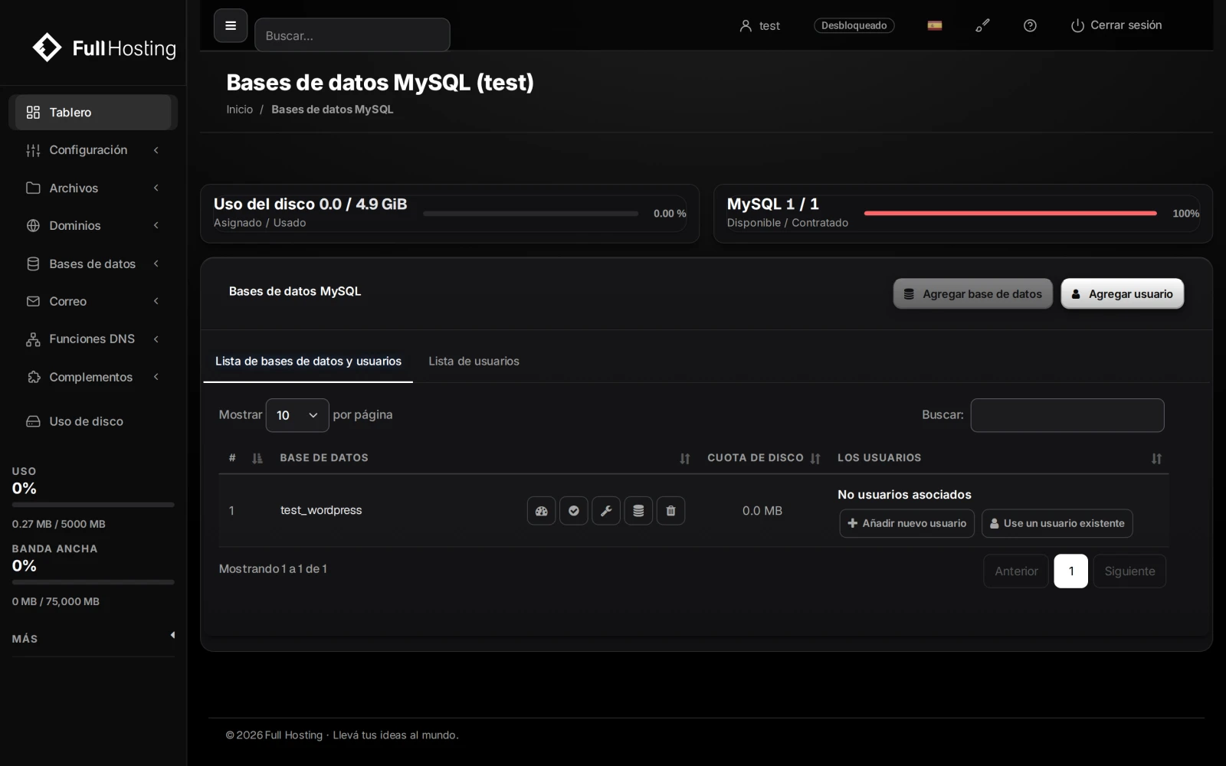1226x766 pixels.
Task: Expand the Correo sidebar menu
Action: pos(93,301)
